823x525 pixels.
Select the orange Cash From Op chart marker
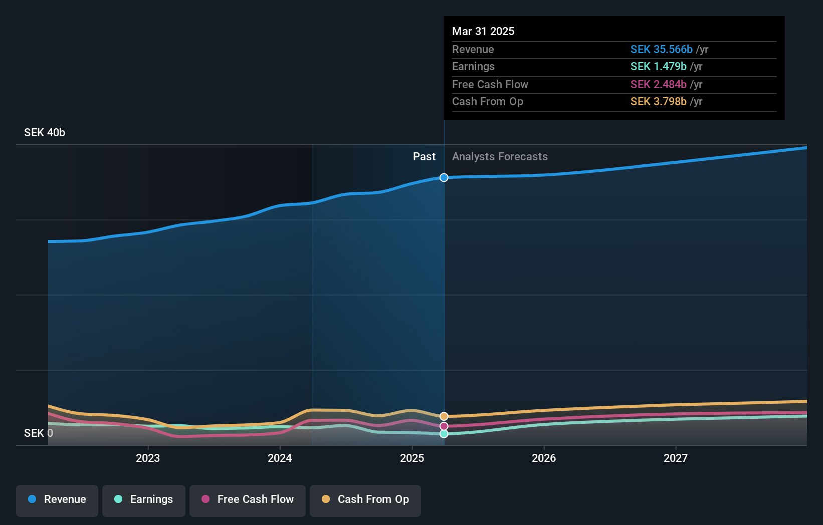444,415
